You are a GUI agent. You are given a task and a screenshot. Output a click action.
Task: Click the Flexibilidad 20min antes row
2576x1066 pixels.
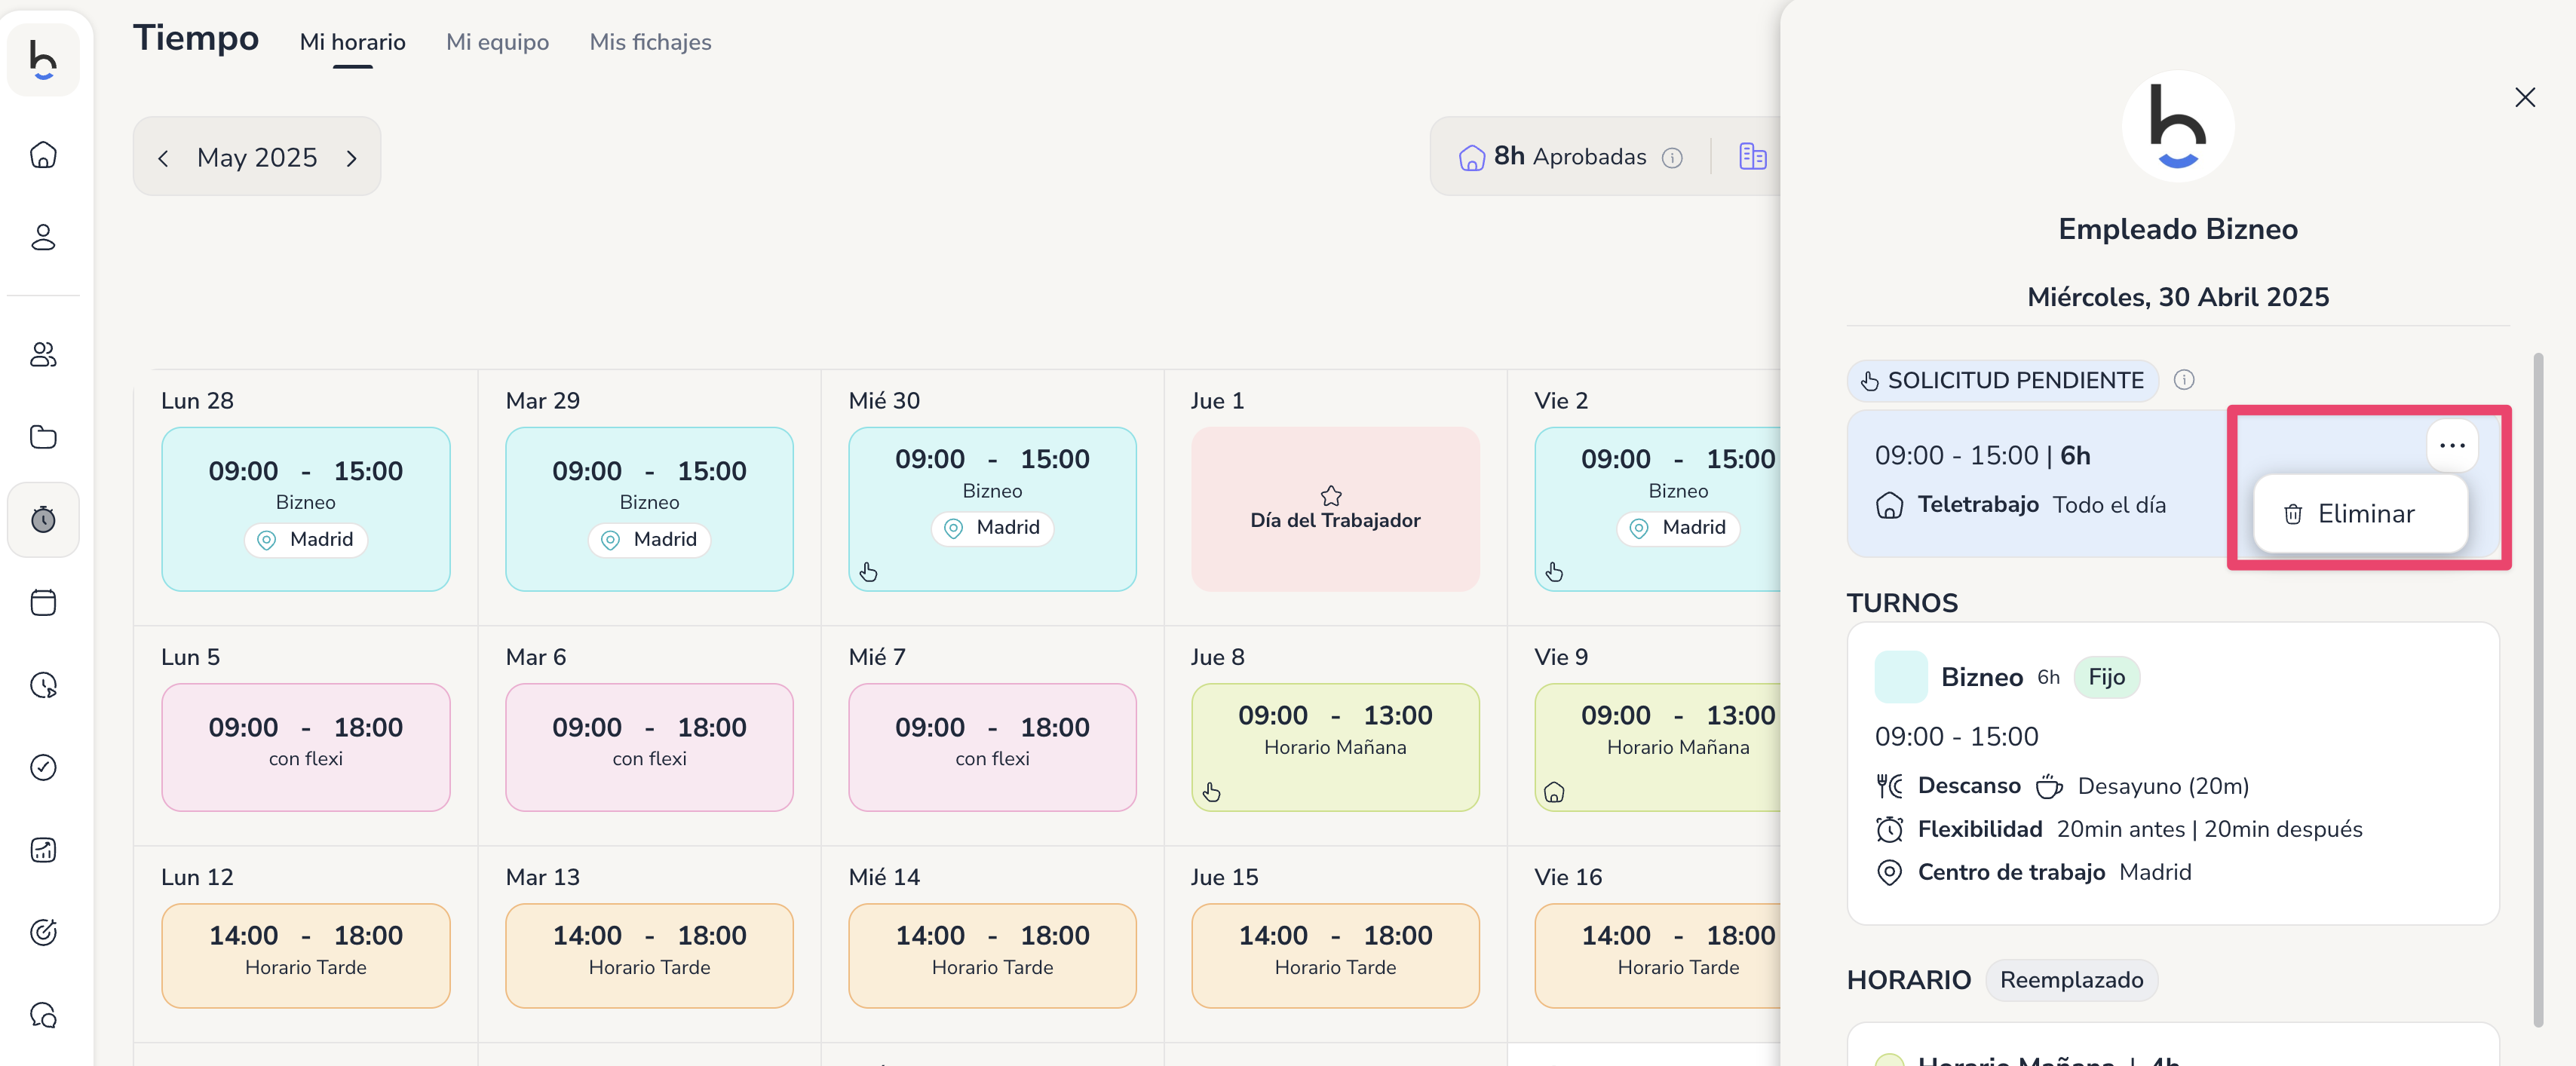click(2119, 830)
